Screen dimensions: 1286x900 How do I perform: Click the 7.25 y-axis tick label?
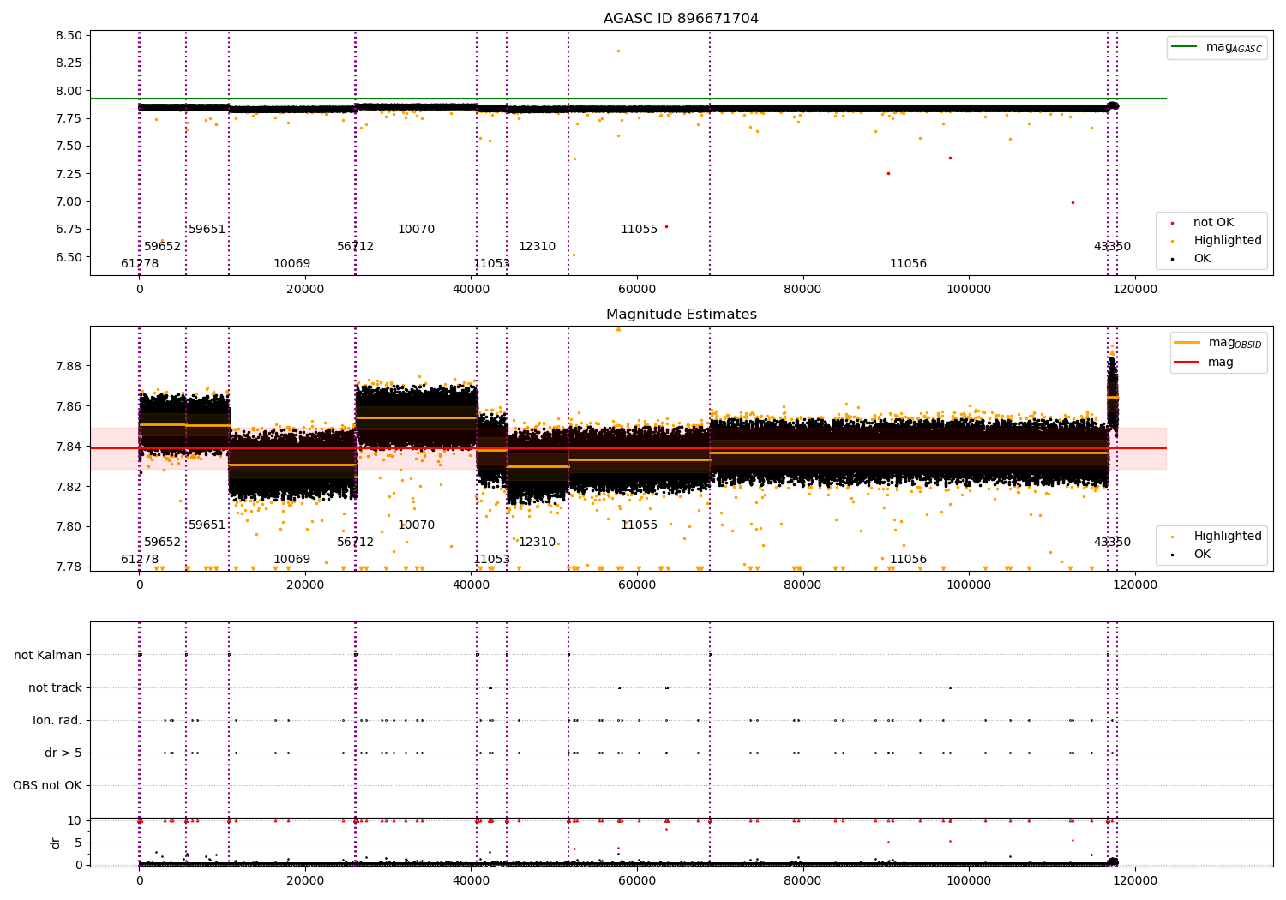(69, 174)
